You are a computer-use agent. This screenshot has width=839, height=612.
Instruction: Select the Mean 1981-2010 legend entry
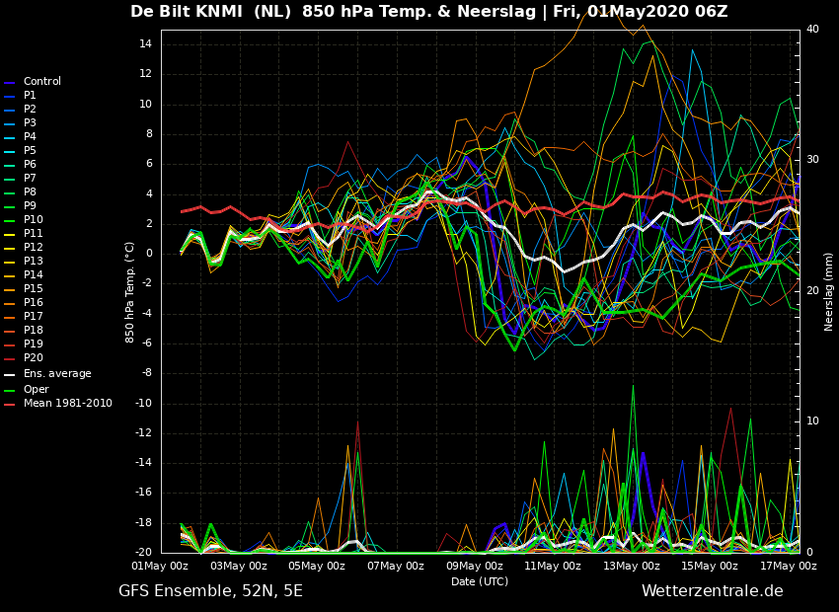(58, 404)
